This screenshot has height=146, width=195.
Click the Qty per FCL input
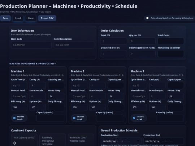142,41
